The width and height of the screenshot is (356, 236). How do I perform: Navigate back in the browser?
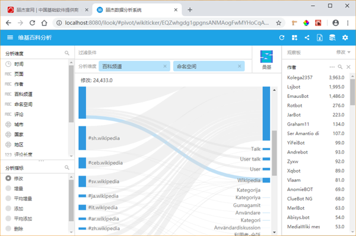click(8, 23)
